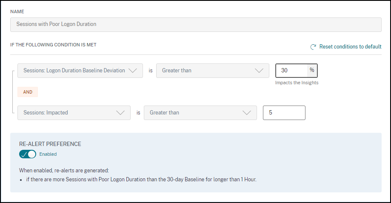Viewport: 391px width, 203px height.
Task: Click Reset conditions to default link
Action: tap(350, 47)
